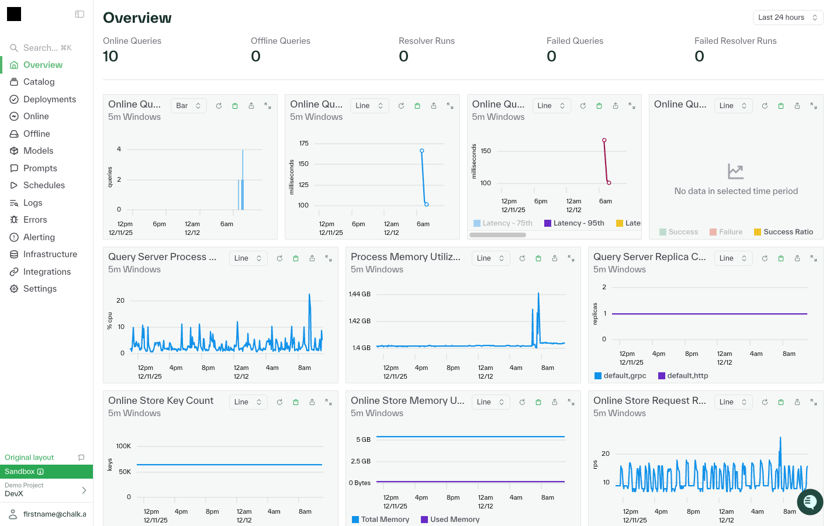833x526 pixels.
Task: Click the purple Latency - 95th legend swatch
Action: click(x=548, y=223)
